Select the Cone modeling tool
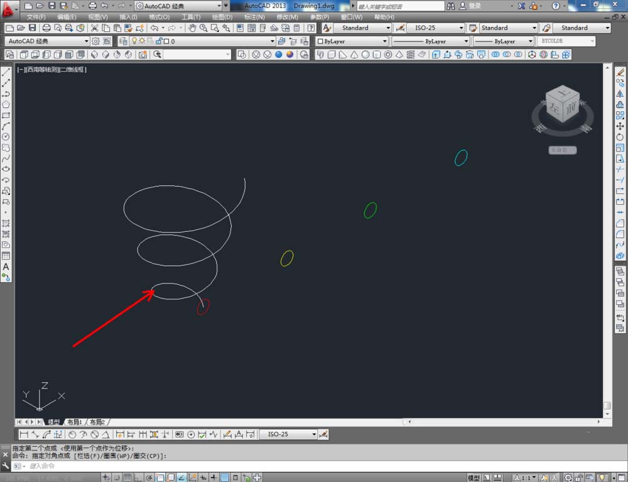Screen dimensions: 628x482 pos(354,55)
